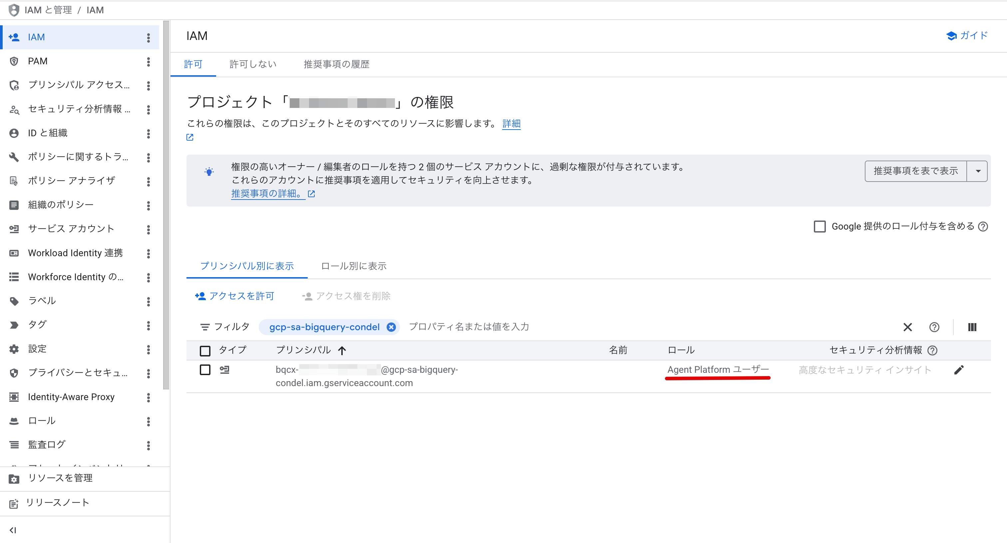Screen dimensions: 1007x543
Task: Collapse the left navigation panel
Action: click(x=13, y=530)
